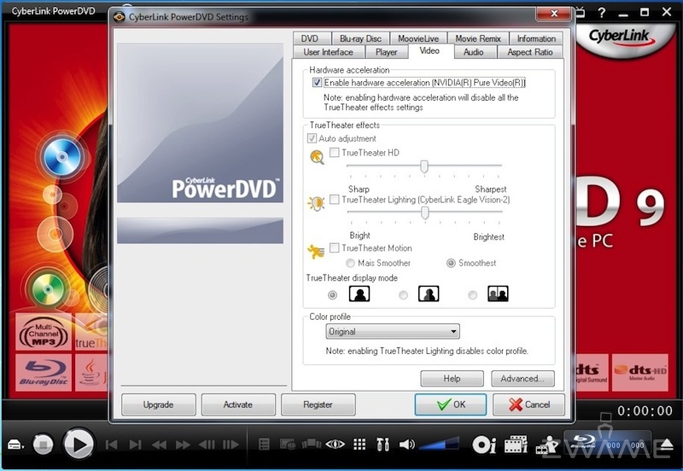The width and height of the screenshot is (683, 471).
Task: Click the Multi Channel MP3 logo
Action: (44, 332)
